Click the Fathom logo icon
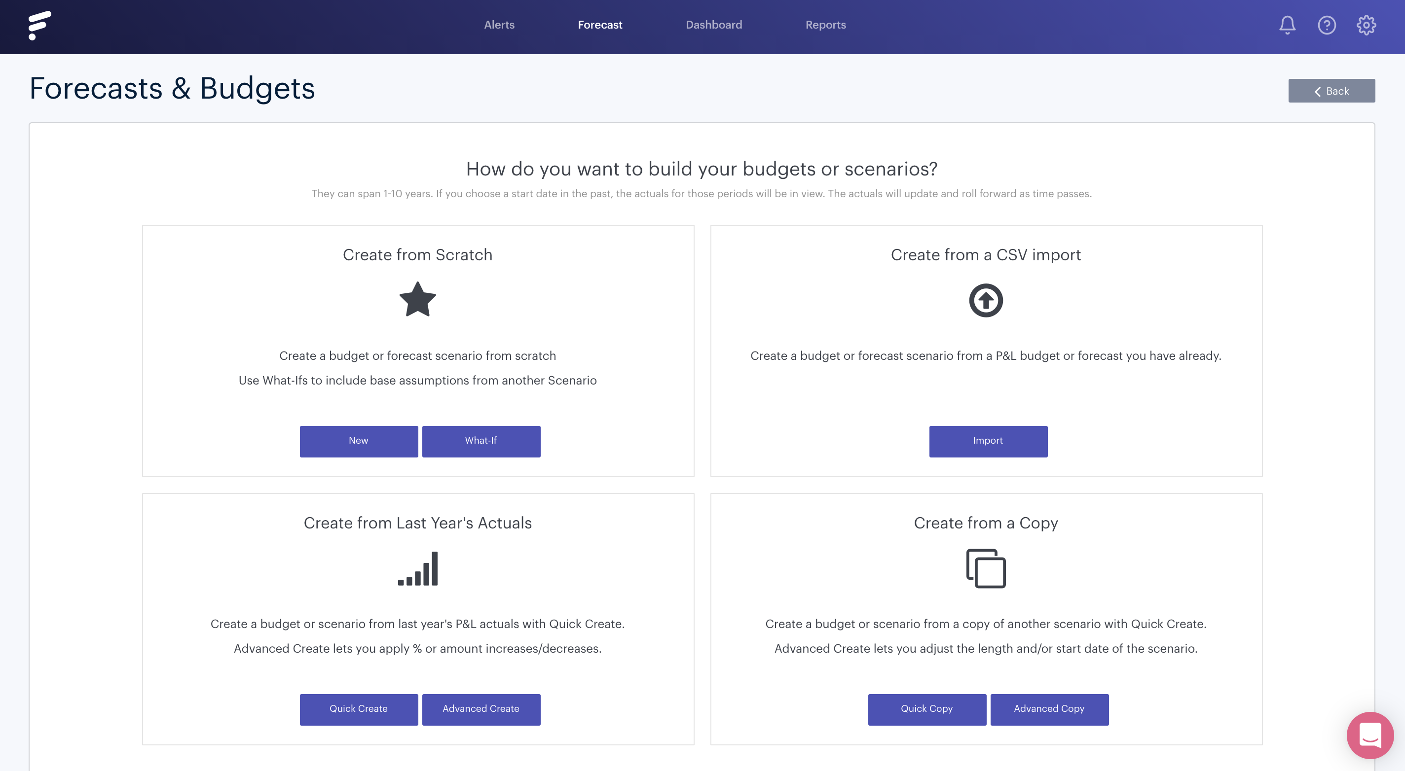Screen dimensions: 1405x771 tap(40, 25)
